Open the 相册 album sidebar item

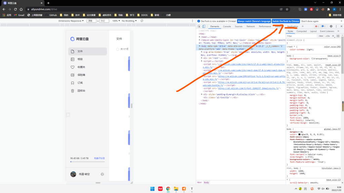(88, 59)
